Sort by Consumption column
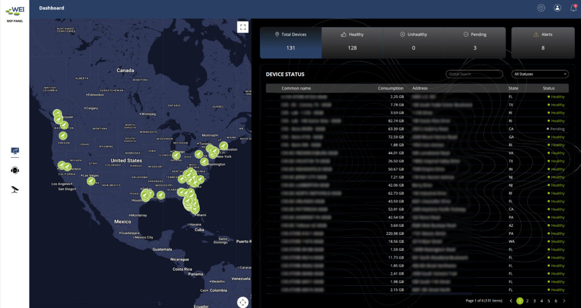The width and height of the screenshot is (581, 308). [x=390, y=88]
